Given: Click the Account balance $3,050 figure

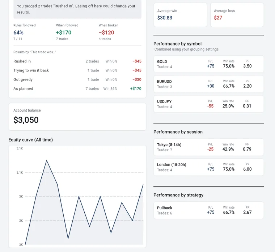Looking at the screenshot, I should click(x=26, y=120).
